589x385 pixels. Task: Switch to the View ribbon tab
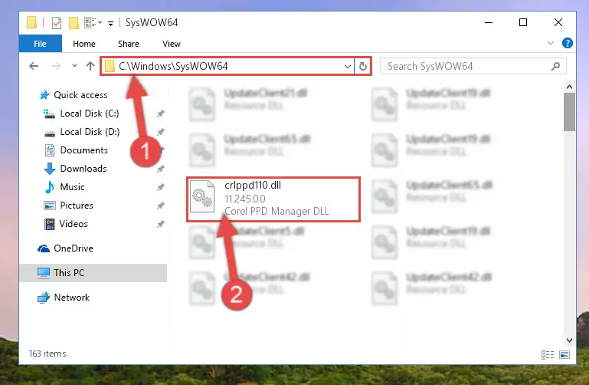click(172, 44)
